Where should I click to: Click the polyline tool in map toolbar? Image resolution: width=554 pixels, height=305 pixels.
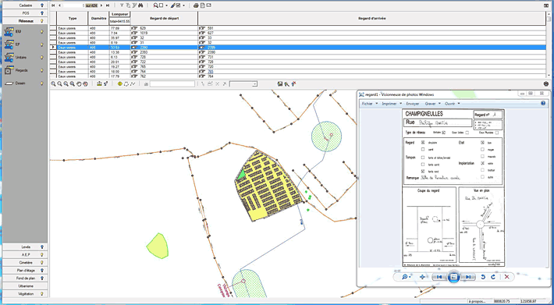133,84
